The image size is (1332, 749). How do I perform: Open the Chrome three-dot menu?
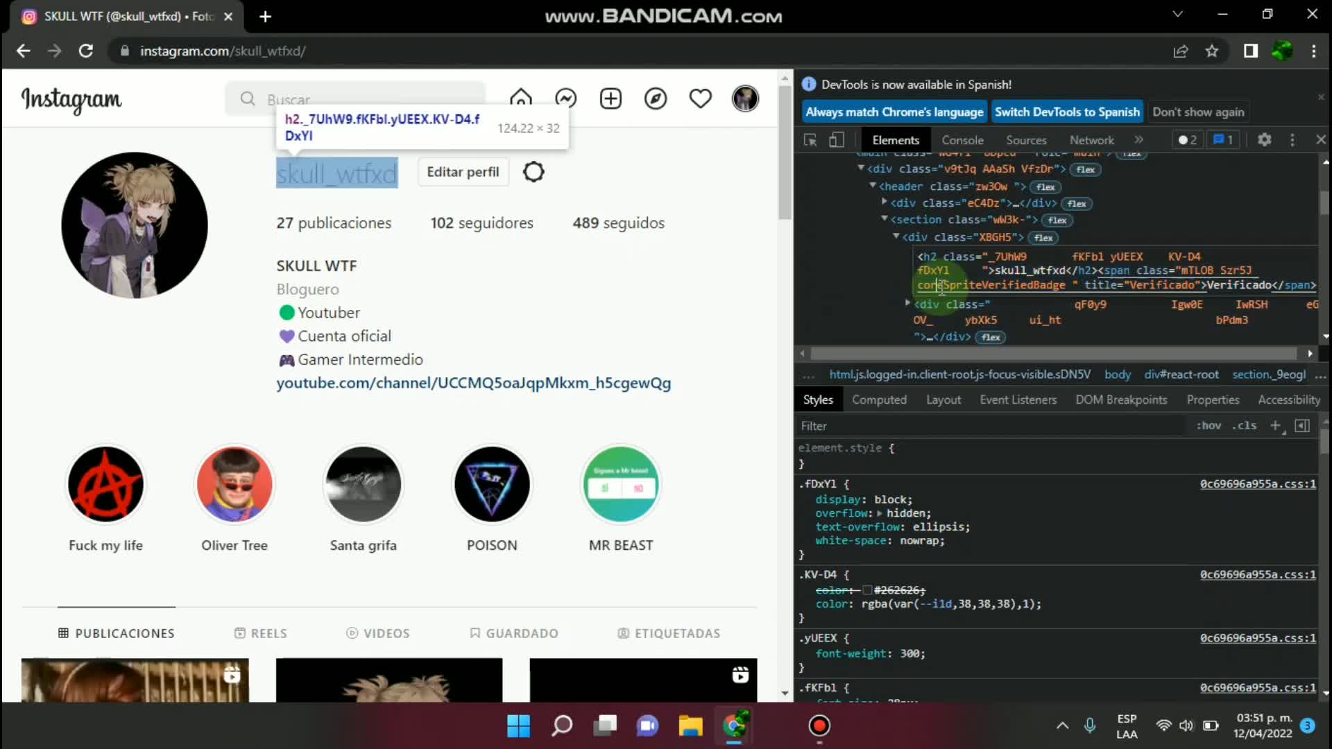tap(1313, 51)
